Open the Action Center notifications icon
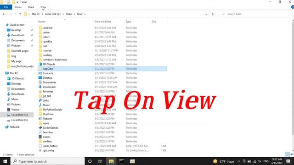This screenshot has width=294, height=165. [288, 161]
